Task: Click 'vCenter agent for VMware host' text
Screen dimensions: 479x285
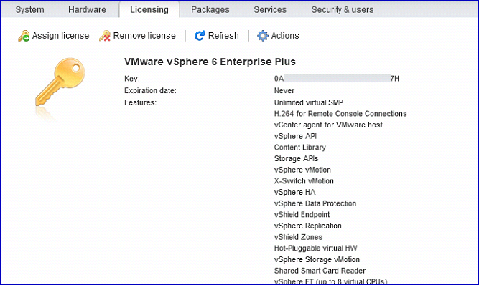Action: click(328, 125)
